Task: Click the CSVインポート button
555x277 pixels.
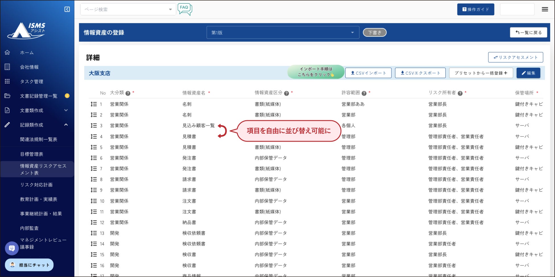Action: click(x=368, y=73)
